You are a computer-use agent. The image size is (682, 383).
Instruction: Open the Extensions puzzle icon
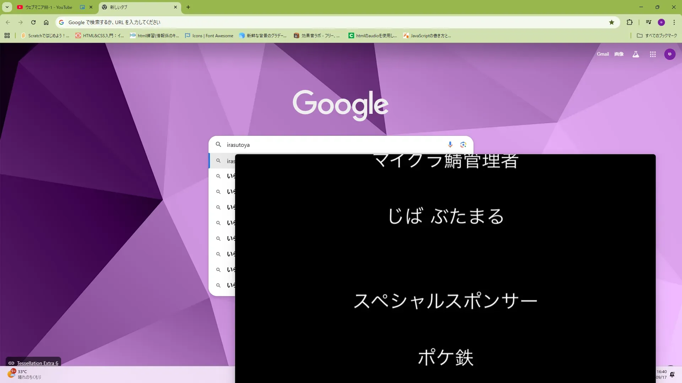coord(629,22)
